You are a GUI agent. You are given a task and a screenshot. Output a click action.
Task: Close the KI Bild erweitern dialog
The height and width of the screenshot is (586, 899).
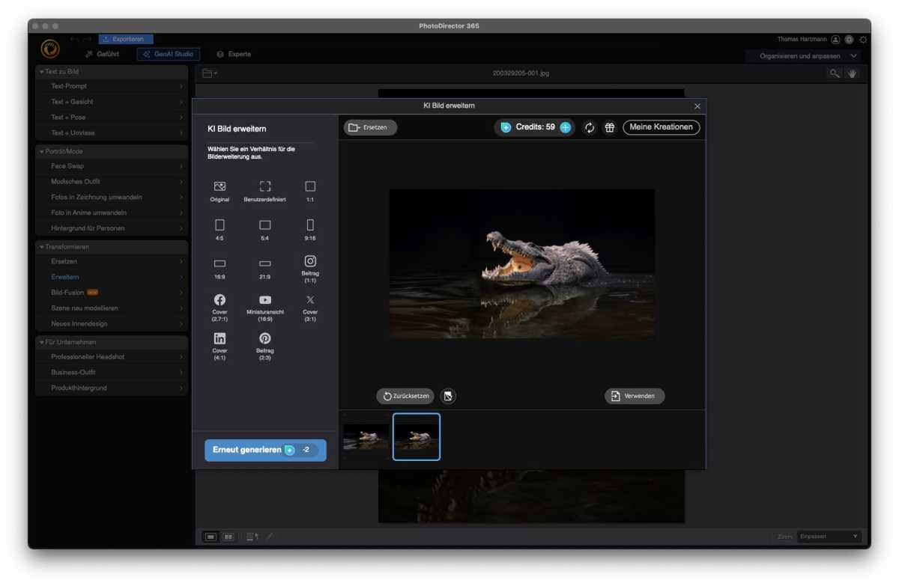[697, 106]
